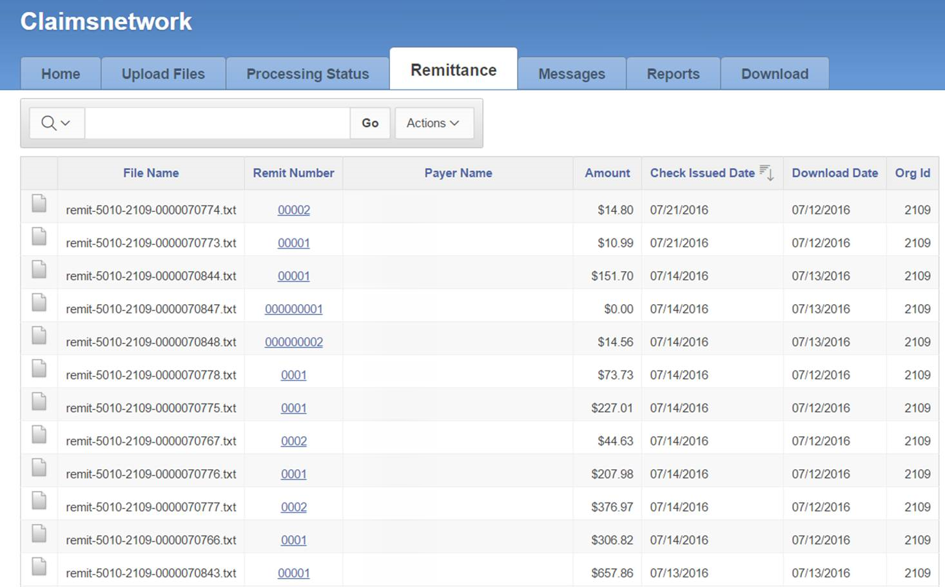This screenshot has width=945, height=587.
Task: Open remit number 000000001 link
Action: click(x=294, y=309)
